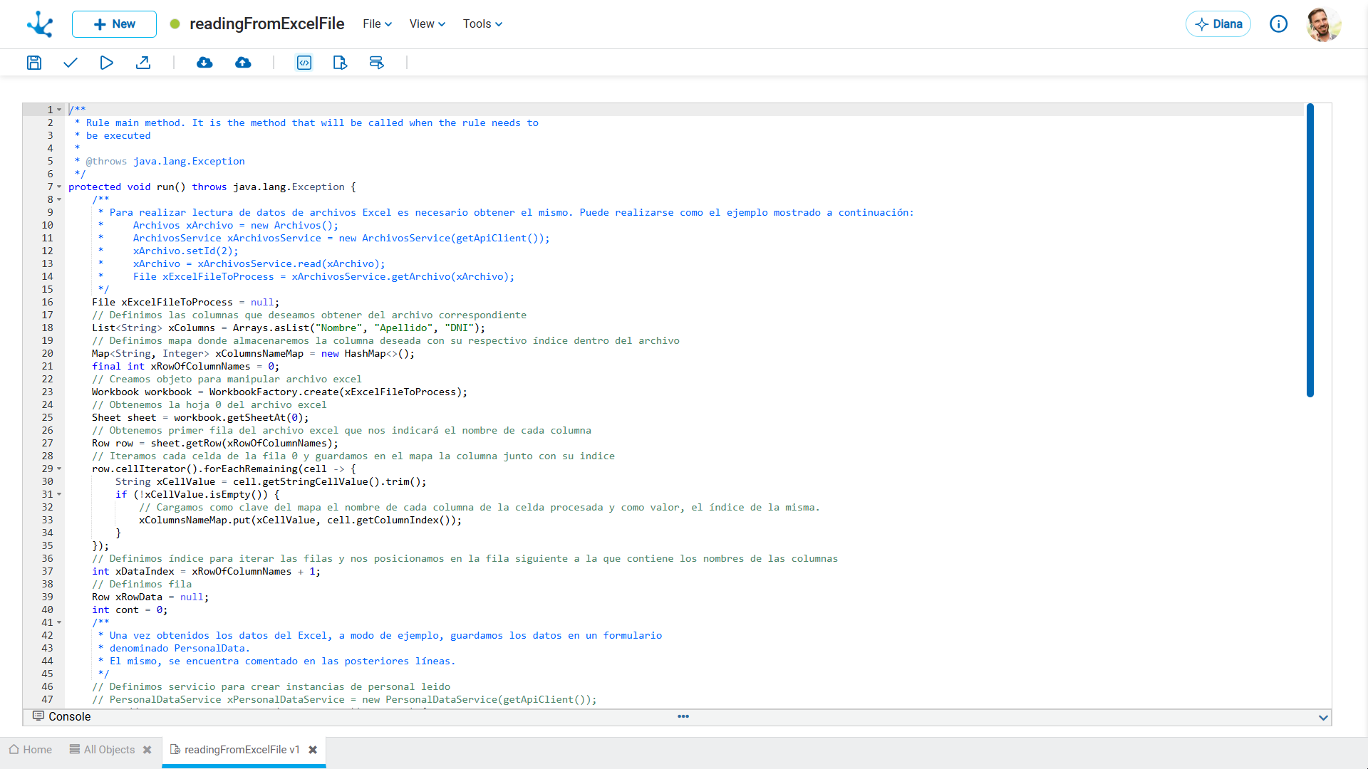Fold the comment block at line 1
Image resolution: width=1368 pixels, height=769 pixels.
tap(59, 110)
